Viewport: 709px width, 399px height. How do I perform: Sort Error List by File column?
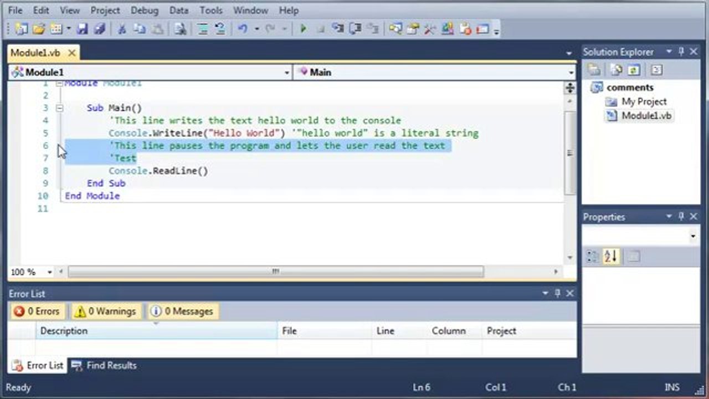point(325,331)
